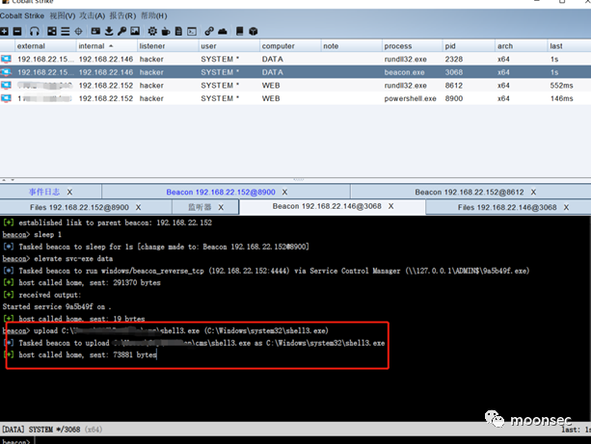The image size is (591, 444).
Task: Open screenshots via the picture icon
Action: coord(135,31)
